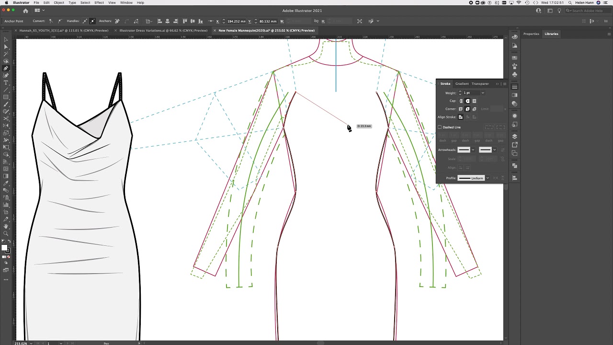Switch to Illustrator Dress Variations.ai document tab
The width and height of the screenshot is (613, 345).
tap(163, 30)
